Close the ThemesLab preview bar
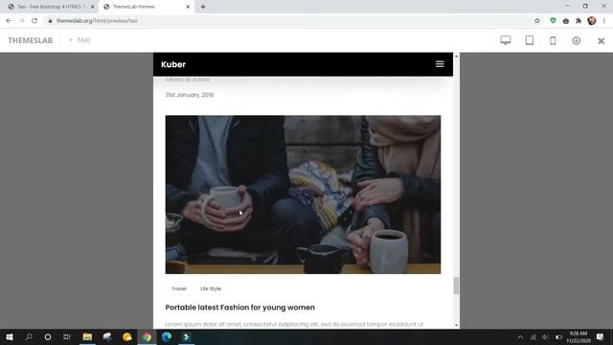The width and height of the screenshot is (613, 345). [x=601, y=40]
